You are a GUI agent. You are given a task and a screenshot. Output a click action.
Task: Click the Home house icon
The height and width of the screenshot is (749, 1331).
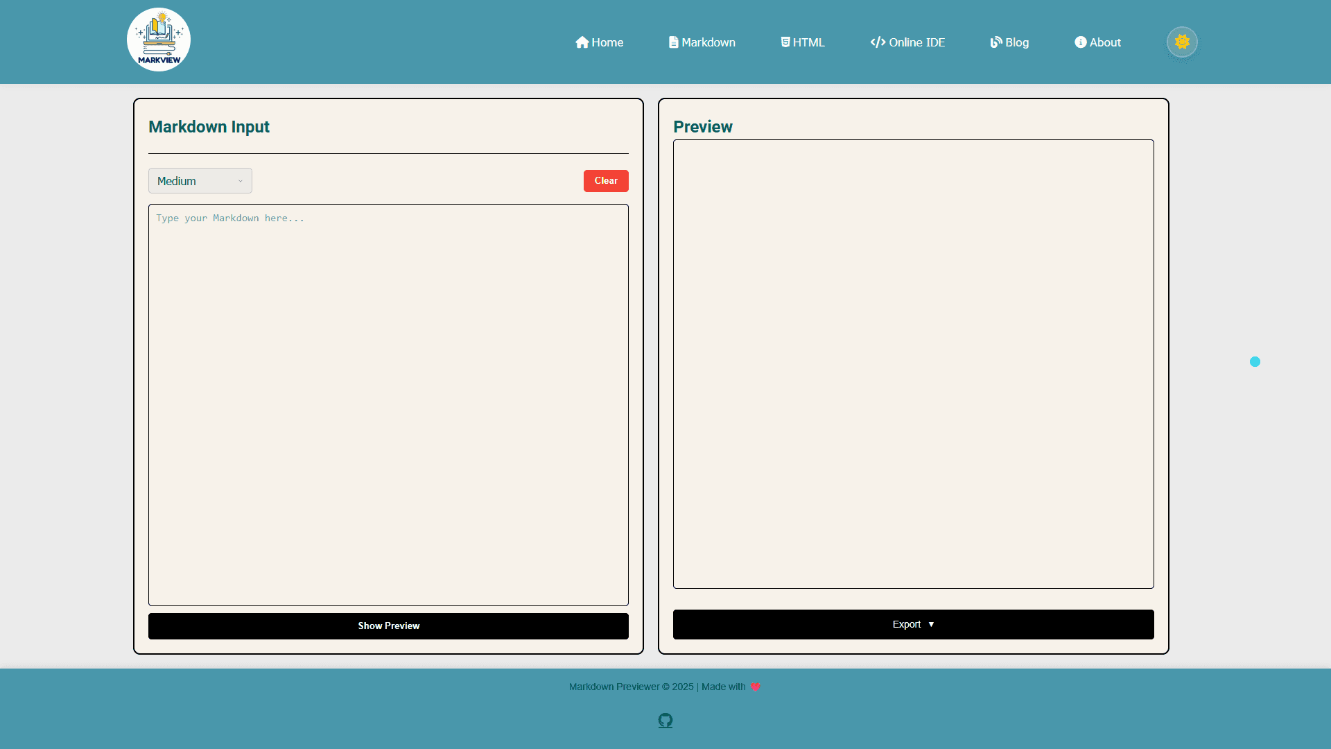[582, 42]
